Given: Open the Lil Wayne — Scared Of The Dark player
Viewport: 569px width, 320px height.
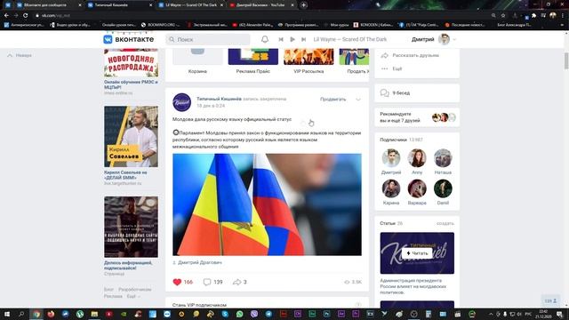Looking at the screenshot, I should [349, 39].
